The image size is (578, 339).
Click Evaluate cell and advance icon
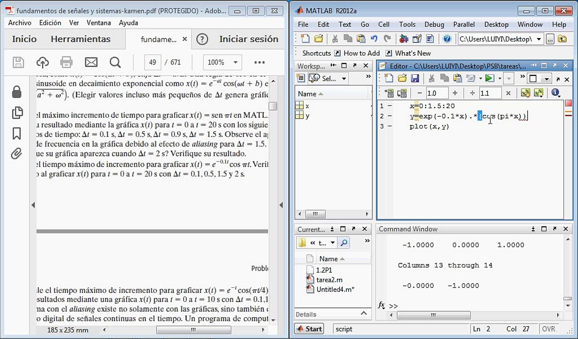point(401,93)
